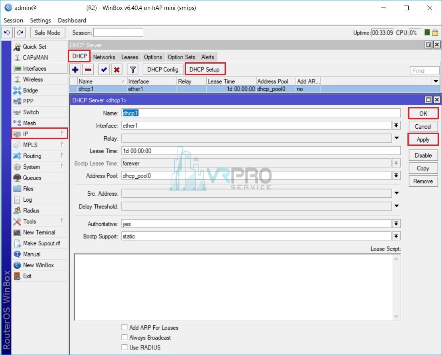This screenshot has width=442, height=355.
Task: Launch New Terminal from sidebar
Action: tap(39, 232)
